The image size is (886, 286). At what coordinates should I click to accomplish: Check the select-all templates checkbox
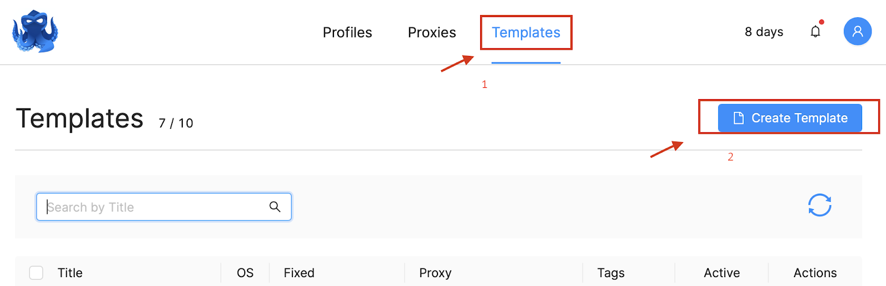(x=36, y=273)
